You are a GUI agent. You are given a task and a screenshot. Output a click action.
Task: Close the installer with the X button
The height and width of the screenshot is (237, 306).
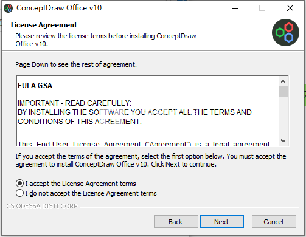tap(290, 8)
